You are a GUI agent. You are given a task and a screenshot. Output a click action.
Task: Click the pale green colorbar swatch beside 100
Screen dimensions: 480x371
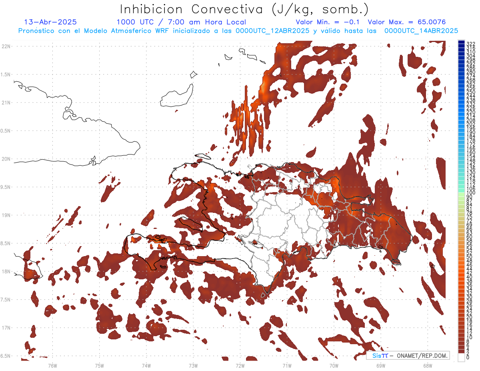pos(461,195)
